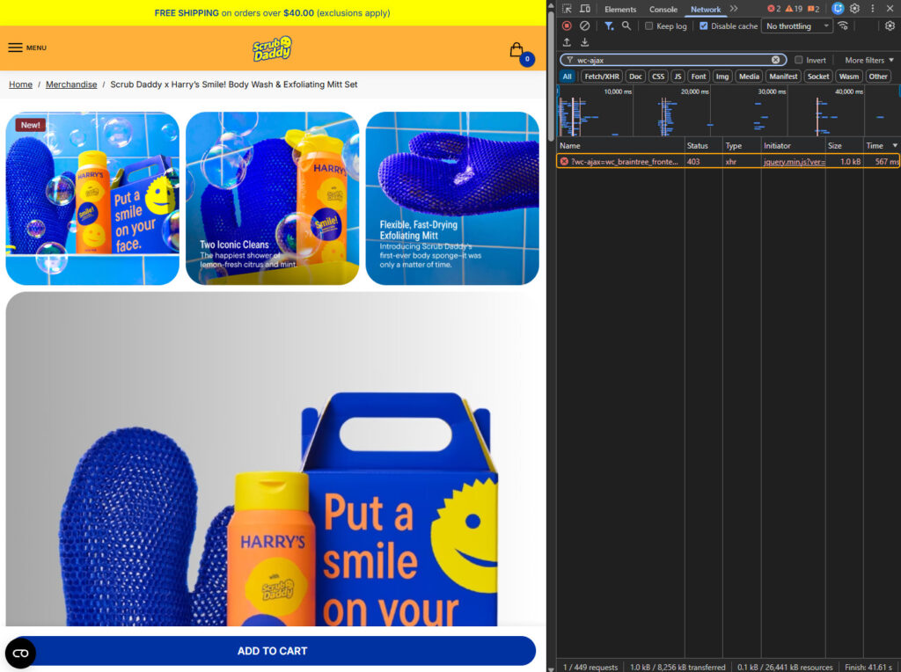Filter requests by Manifest type
The image size is (901, 672).
(783, 77)
